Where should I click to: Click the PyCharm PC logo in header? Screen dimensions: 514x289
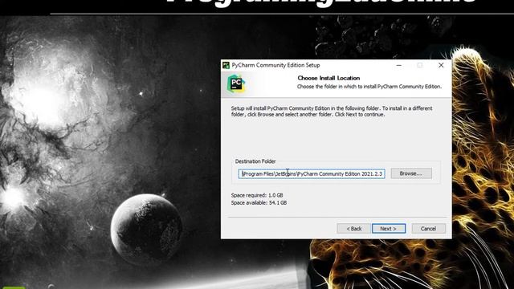[x=236, y=83]
